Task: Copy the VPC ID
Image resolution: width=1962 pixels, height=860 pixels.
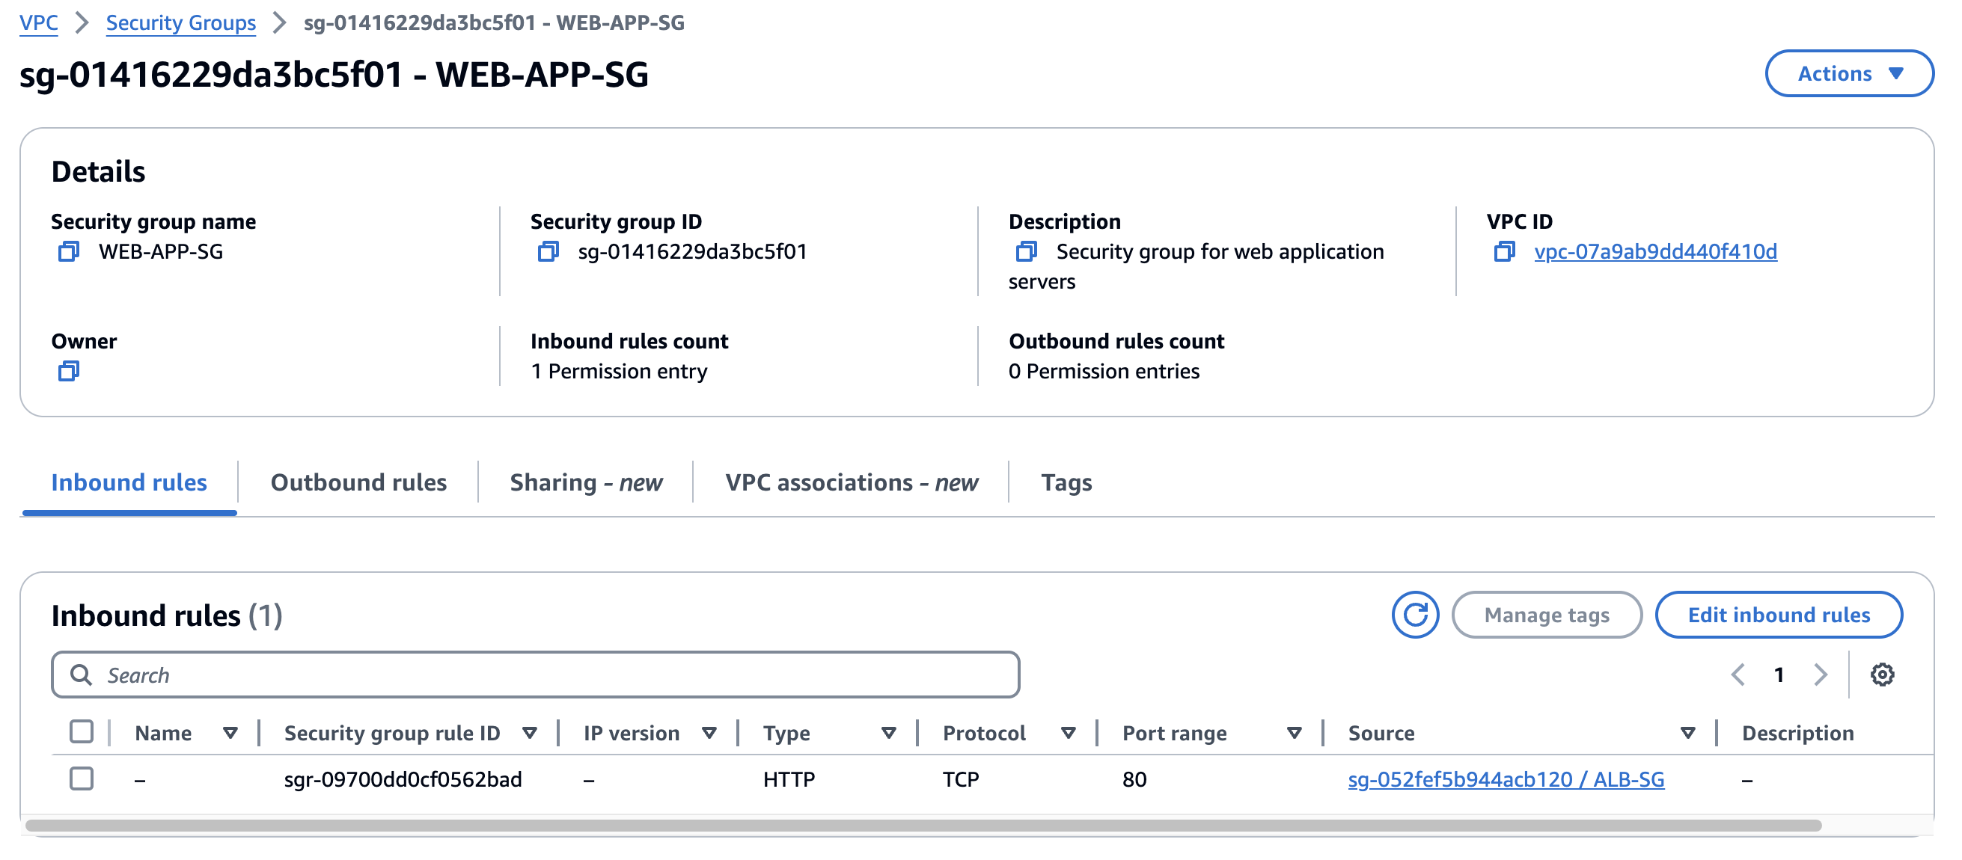Action: 1503,251
